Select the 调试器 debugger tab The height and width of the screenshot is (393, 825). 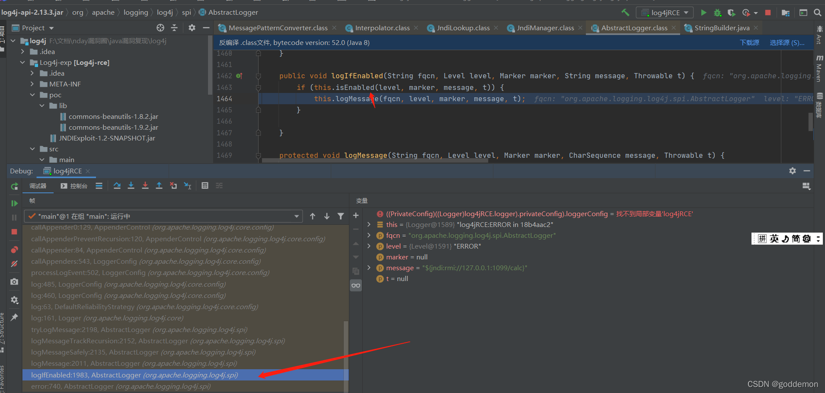(x=38, y=186)
